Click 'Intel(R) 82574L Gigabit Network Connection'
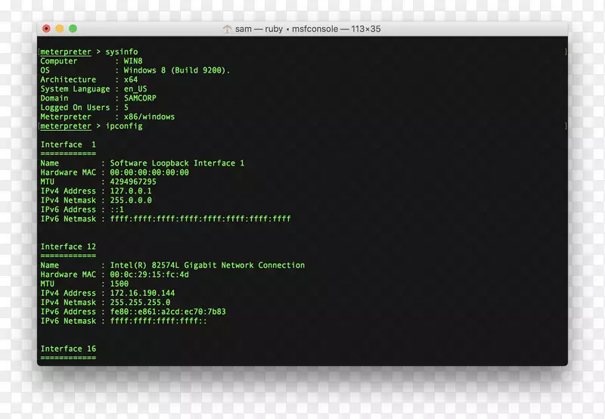The image size is (605, 419). [x=207, y=265]
